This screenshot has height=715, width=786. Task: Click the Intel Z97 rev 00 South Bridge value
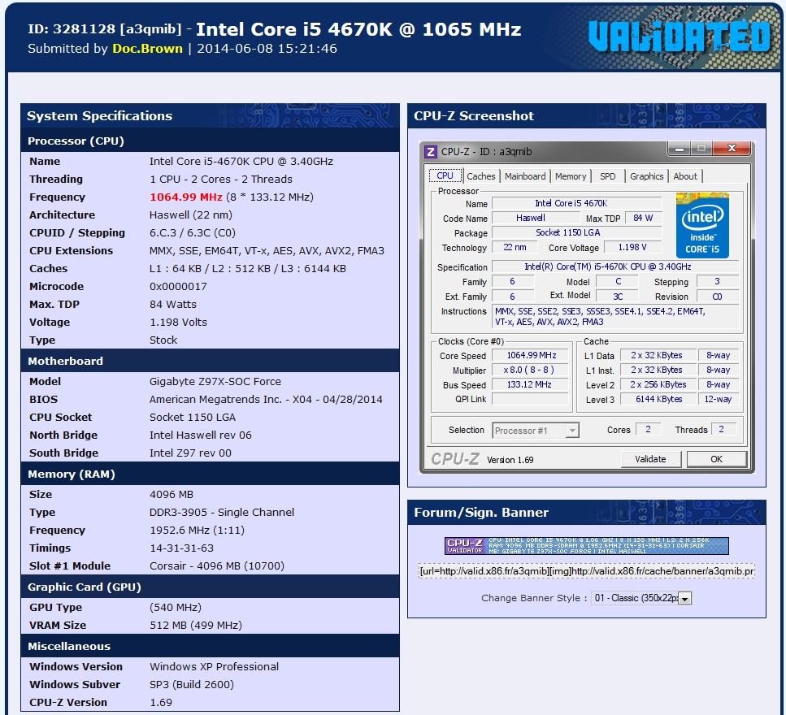(190, 453)
